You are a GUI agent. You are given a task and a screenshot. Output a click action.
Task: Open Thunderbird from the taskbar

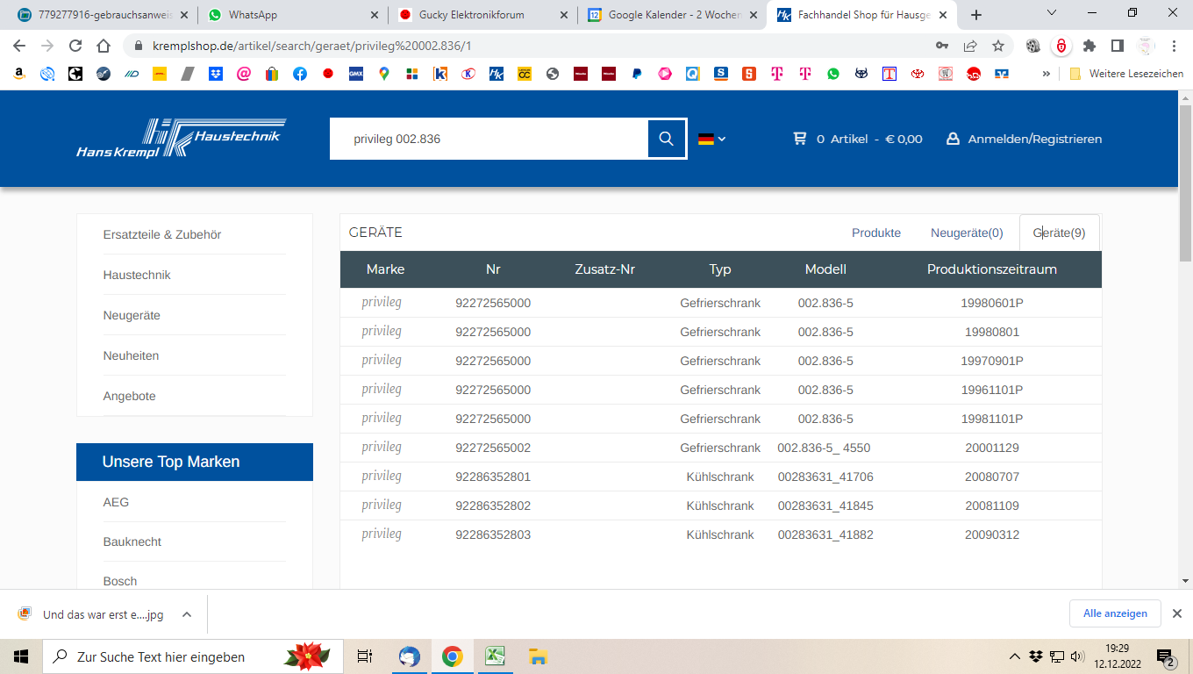click(410, 656)
